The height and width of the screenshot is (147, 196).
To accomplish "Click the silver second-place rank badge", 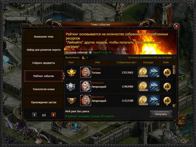I will click(71, 86).
